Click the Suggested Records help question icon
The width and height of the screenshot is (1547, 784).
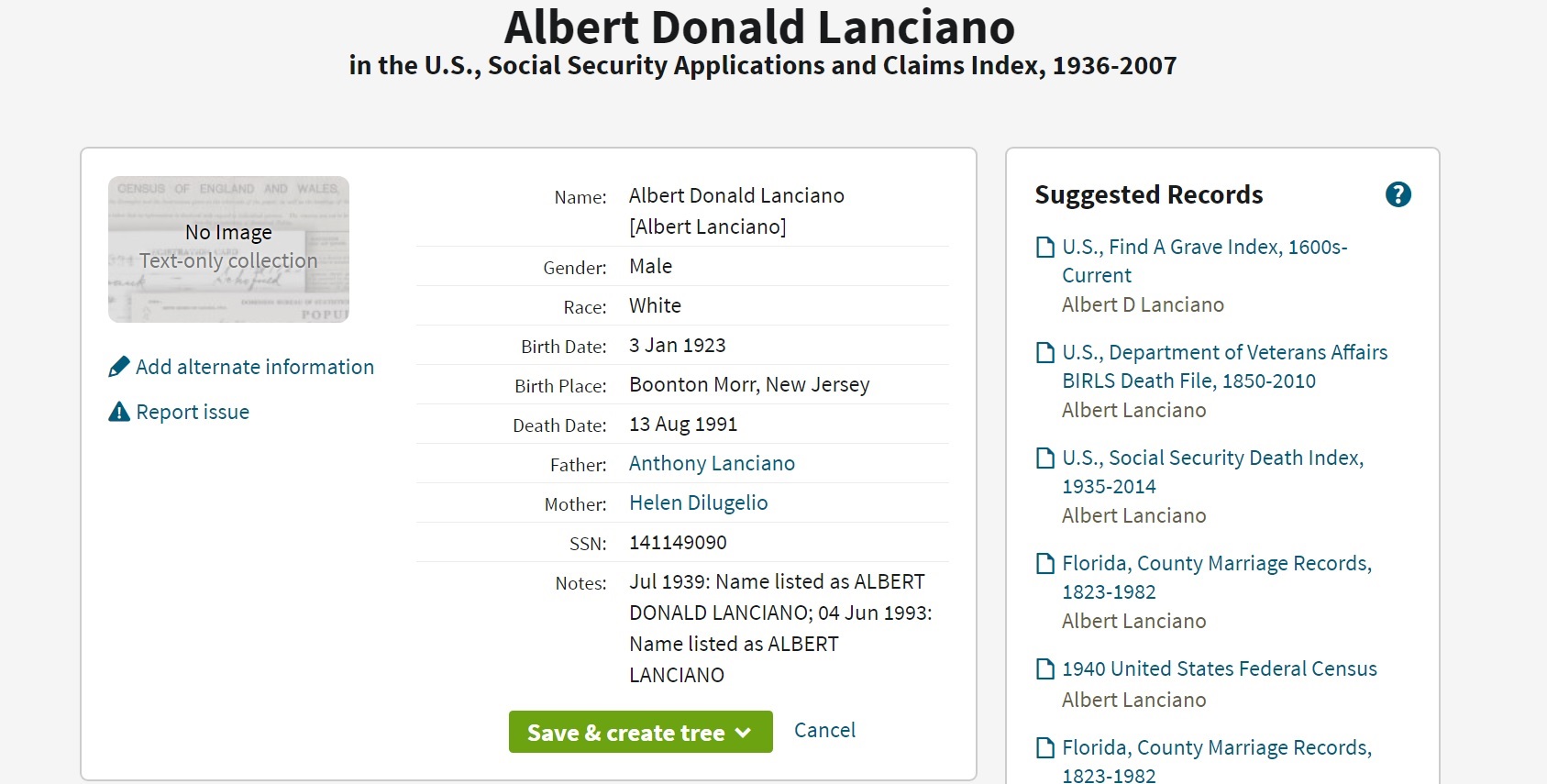(x=1398, y=194)
